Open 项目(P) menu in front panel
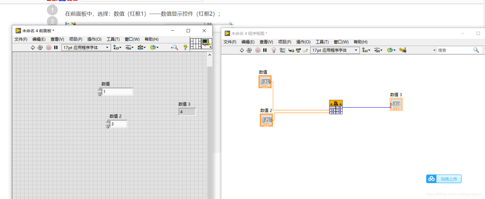This screenshot has height=199, width=485. tap(76, 39)
